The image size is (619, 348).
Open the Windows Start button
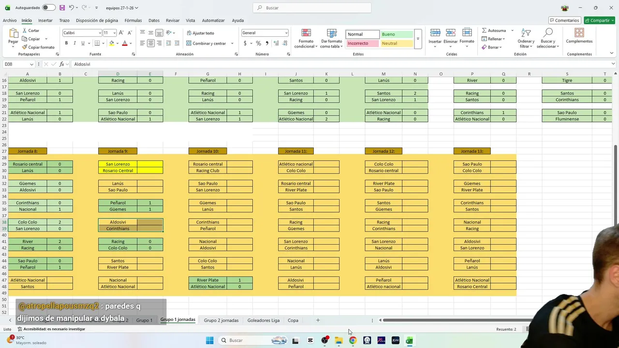(209, 340)
